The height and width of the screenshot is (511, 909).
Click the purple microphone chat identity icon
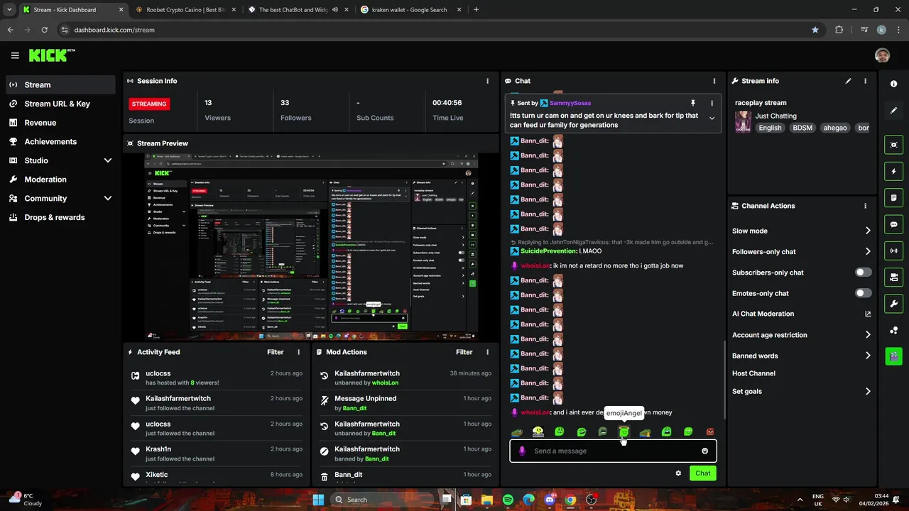tap(522, 451)
